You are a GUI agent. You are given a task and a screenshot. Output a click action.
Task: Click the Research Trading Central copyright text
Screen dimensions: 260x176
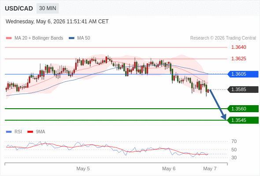[x=223, y=38]
